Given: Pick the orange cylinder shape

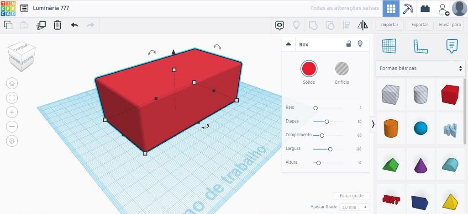Looking at the screenshot, I should (391, 128).
